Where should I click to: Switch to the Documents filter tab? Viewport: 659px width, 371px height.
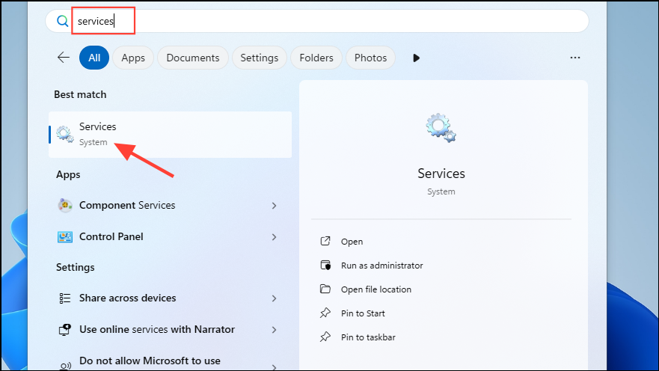pos(193,58)
